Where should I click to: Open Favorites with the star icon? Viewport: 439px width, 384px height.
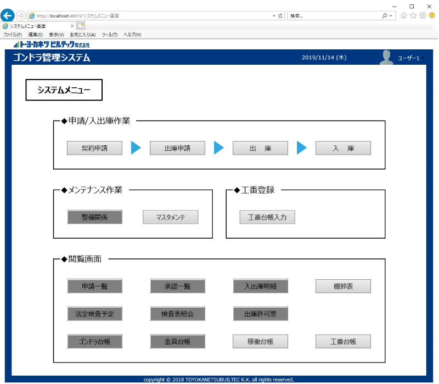(x=412, y=15)
